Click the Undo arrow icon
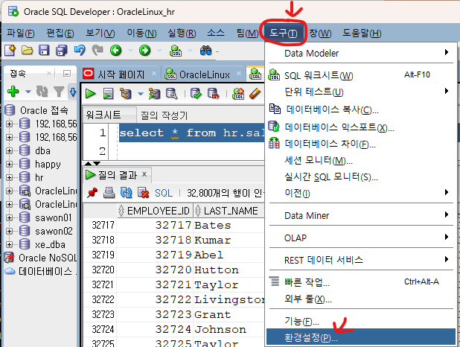This screenshot has height=347, width=460. 79,51
